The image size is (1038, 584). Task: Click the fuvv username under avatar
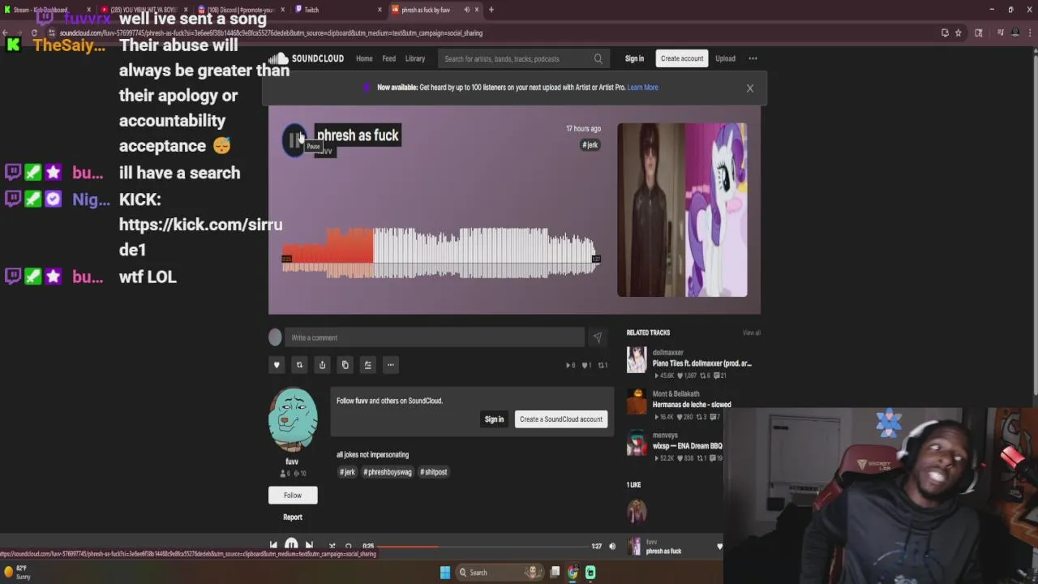(x=292, y=462)
